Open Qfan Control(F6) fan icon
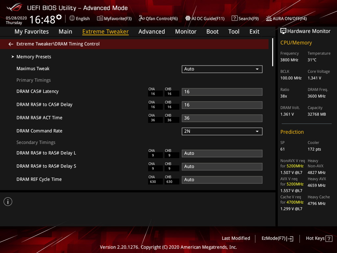Image resolution: width=337 pixels, height=253 pixels. pyautogui.click(x=142, y=18)
